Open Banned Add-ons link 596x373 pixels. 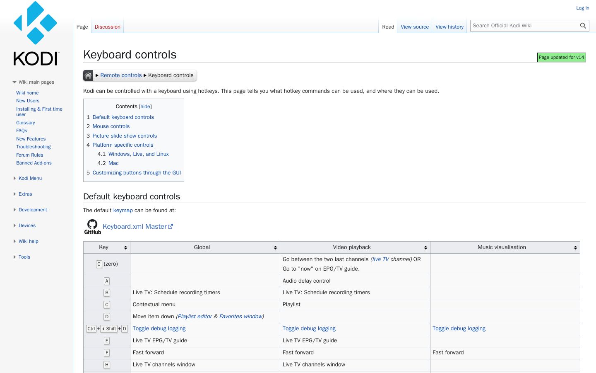(34, 163)
